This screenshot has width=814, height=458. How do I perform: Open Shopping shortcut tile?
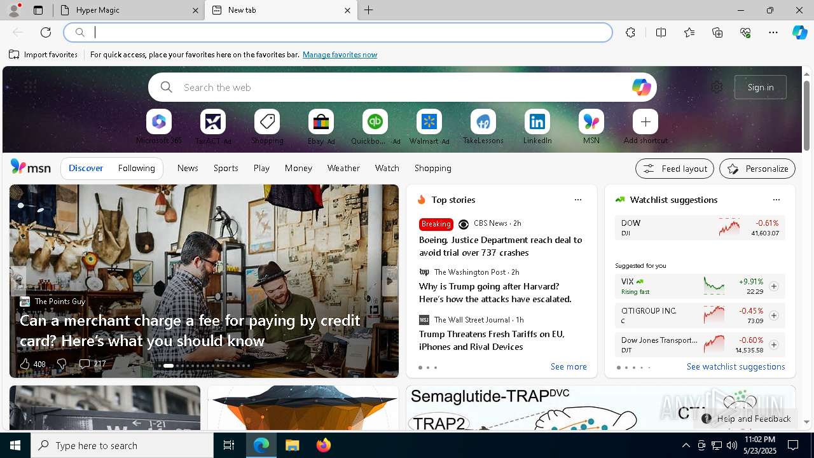(267, 127)
